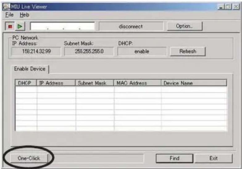The width and height of the screenshot is (242, 169).
Task: Select the Enable Device tab
Action: pos(30,69)
